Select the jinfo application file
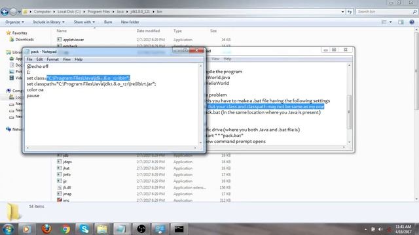Image resolution: width=419 pixels, height=235 pixels. (x=67, y=175)
